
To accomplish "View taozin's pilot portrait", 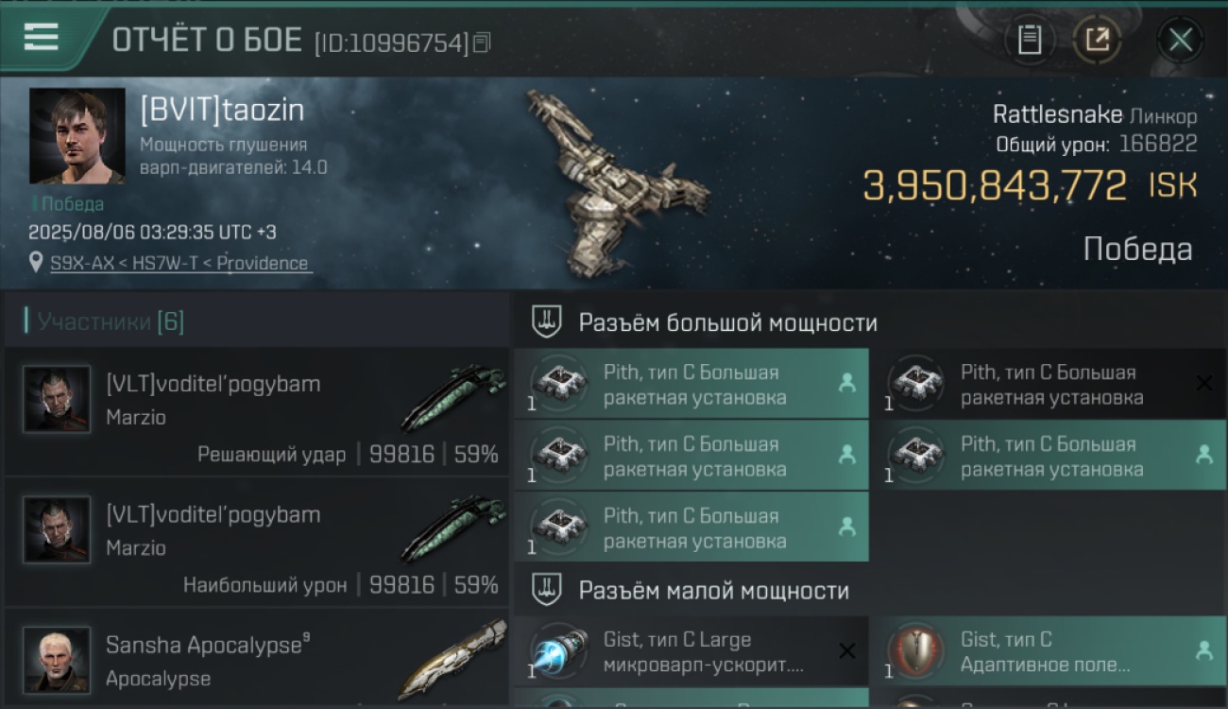I will pos(77,135).
